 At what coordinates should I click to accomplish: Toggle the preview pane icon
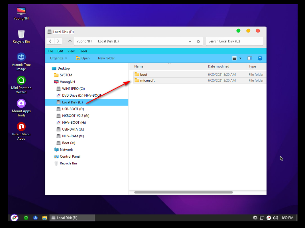tap(250, 58)
